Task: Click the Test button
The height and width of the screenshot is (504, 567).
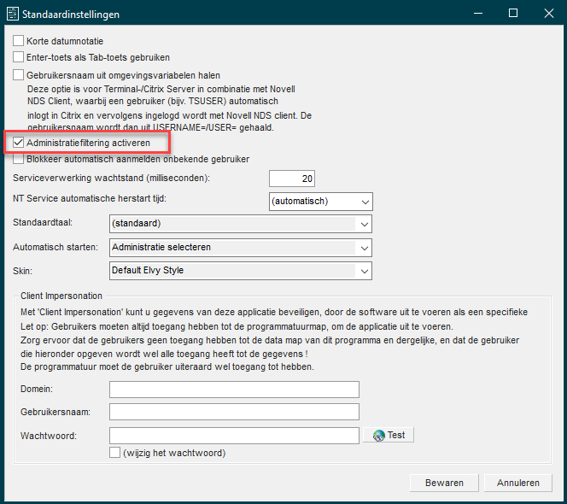Action: (389, 435)
